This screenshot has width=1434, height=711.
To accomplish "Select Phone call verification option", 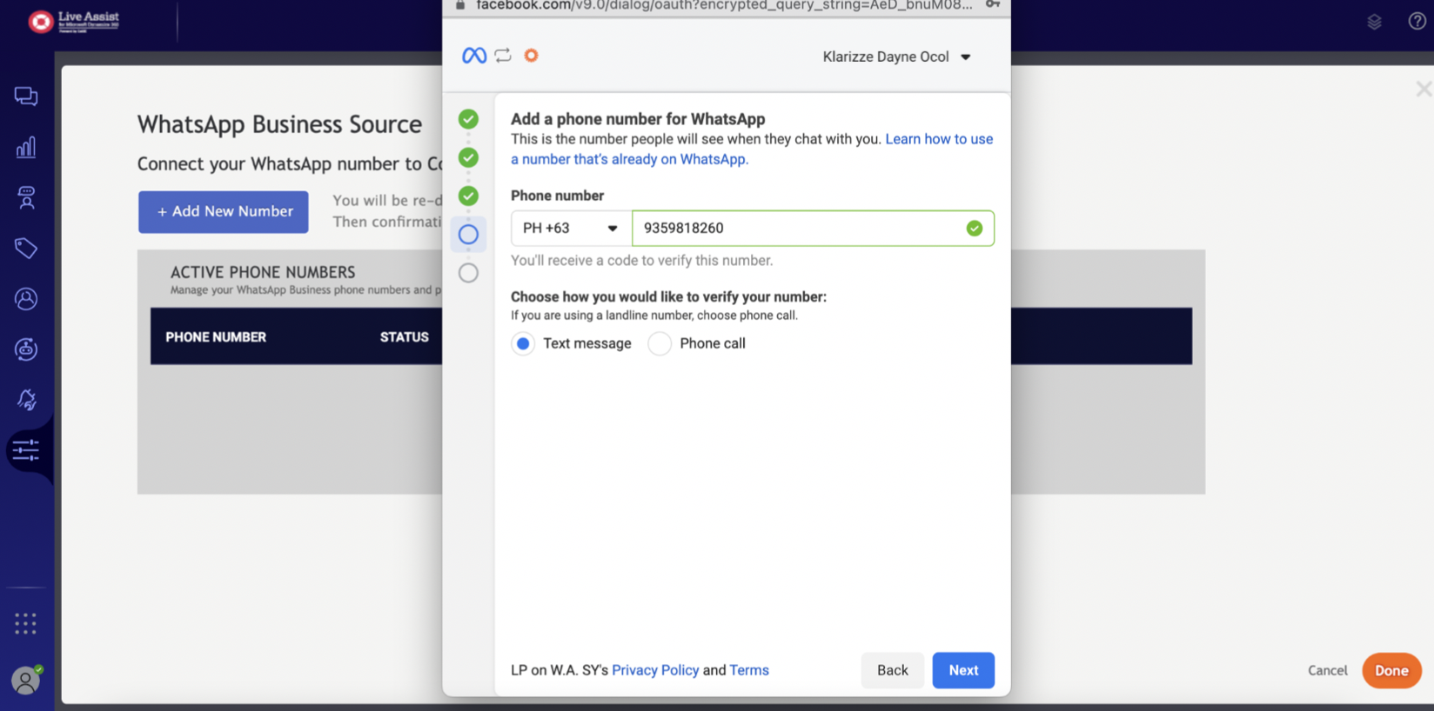I will point(660,343).
